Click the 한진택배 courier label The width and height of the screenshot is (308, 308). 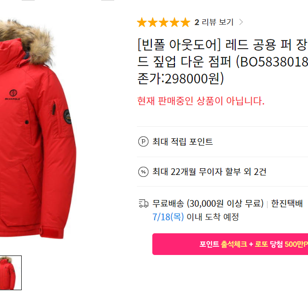click(287, 203)
